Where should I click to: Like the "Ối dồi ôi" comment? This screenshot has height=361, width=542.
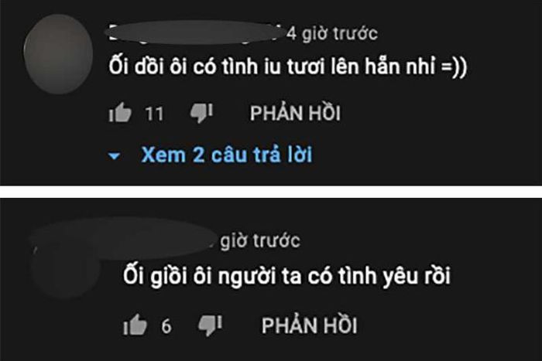120,113
